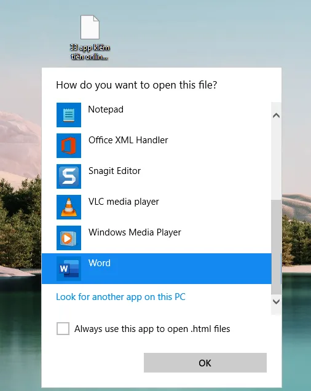The height and width of the screenshot is (391, 311).
Task: Click the scroll up arrow in app list
Action: (276, 116)
